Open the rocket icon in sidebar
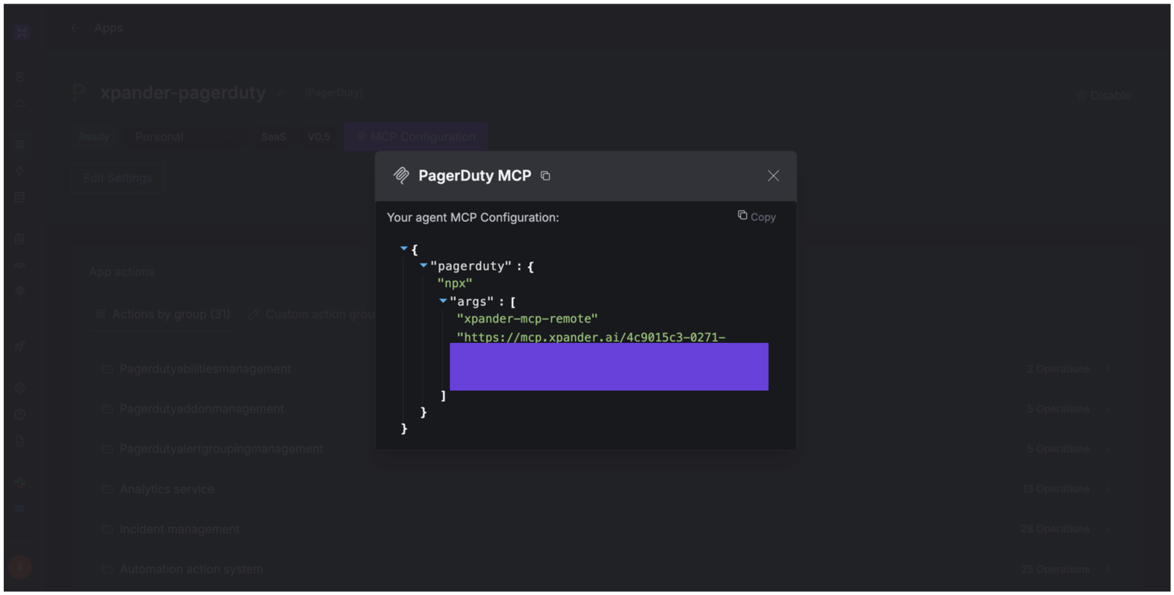The width and height of the screenshot is (1174, 595). point(19,347)
